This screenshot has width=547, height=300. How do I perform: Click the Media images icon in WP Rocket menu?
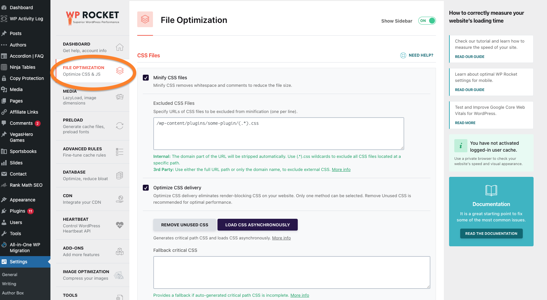pos(120,97)
